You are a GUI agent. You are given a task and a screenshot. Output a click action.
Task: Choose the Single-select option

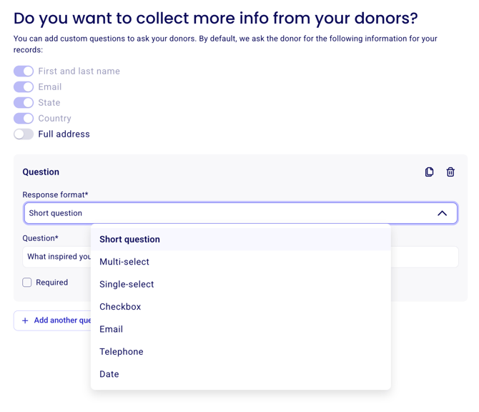tap(241, 284)
